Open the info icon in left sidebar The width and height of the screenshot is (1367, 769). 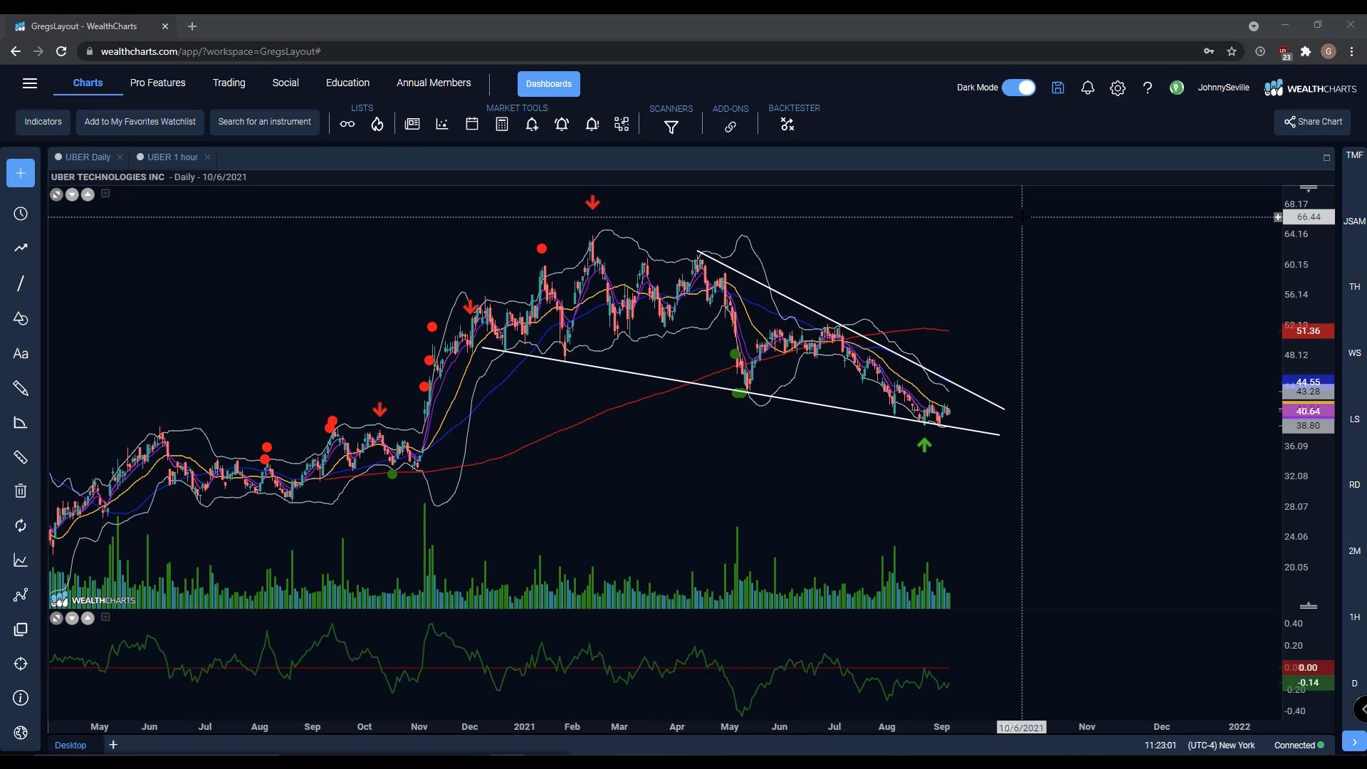(x=21, y=698)
